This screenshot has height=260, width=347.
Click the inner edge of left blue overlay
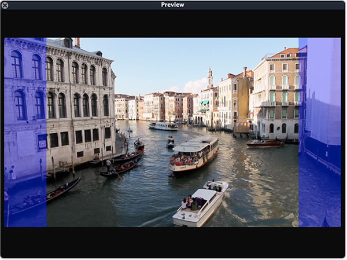[46, 132]
